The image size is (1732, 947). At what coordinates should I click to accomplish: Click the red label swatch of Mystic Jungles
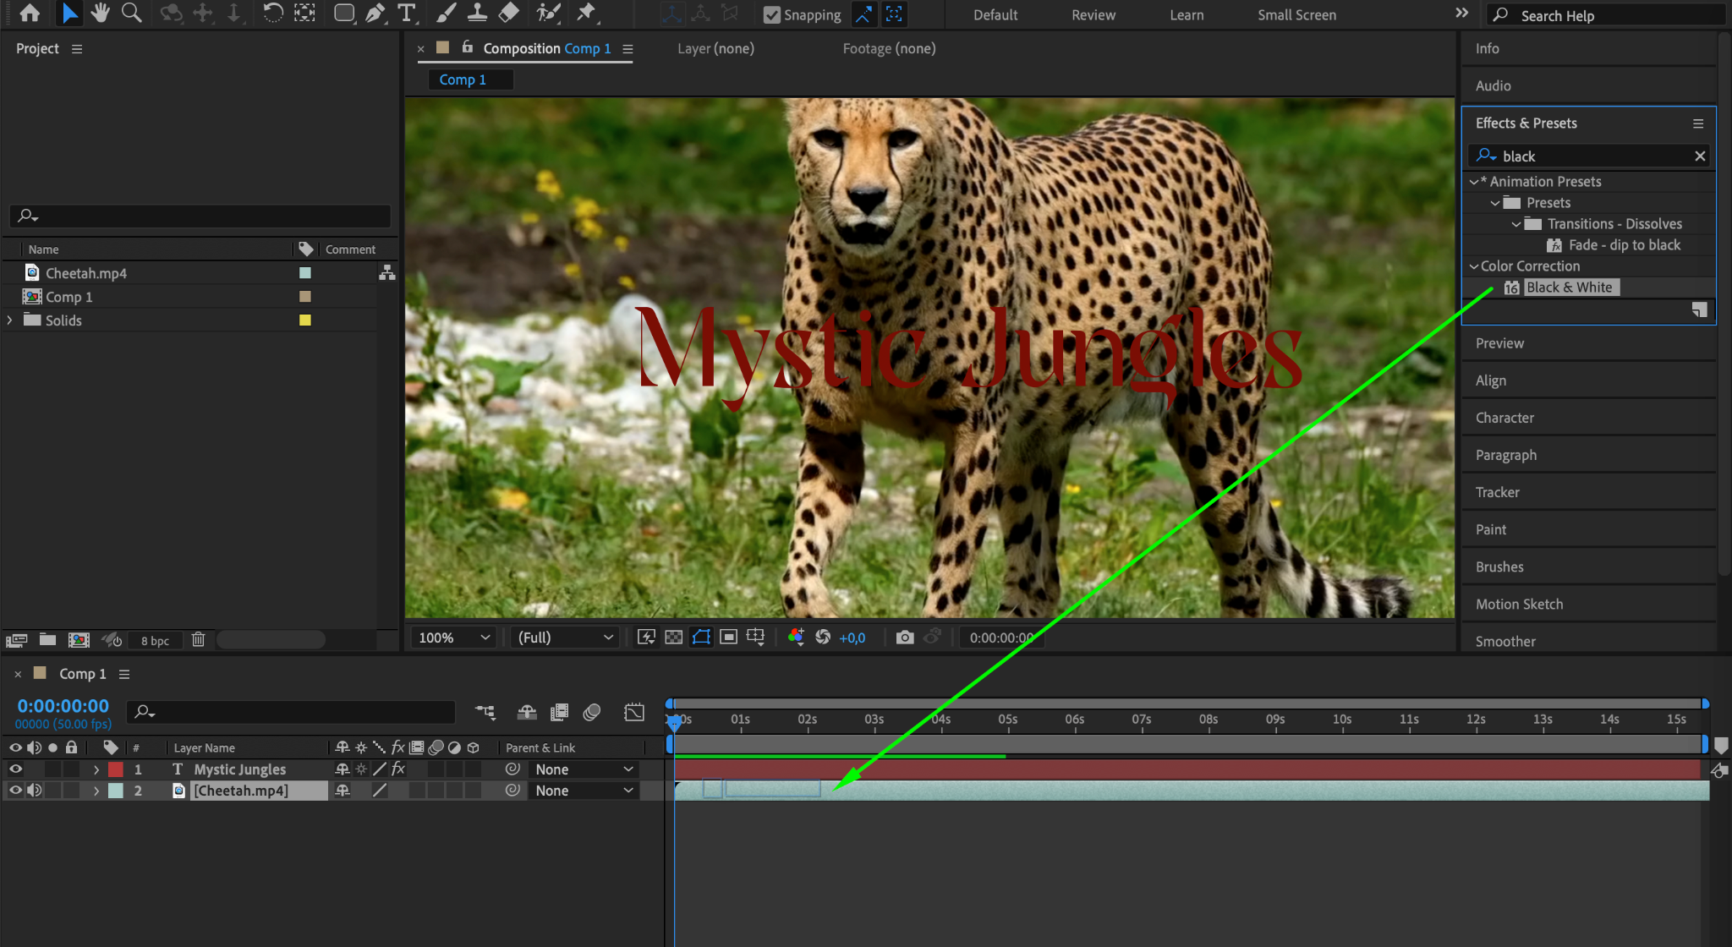tap(116, 769)
